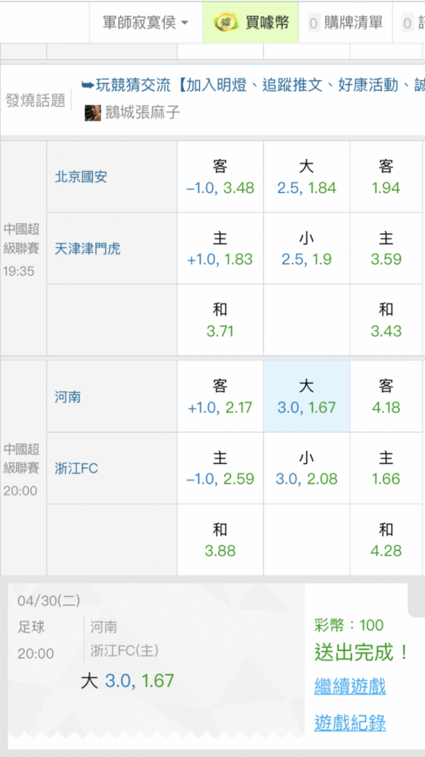Pick 客 -1.0, 3.48 handicap option
425x757 pixels.
[221, 176]
